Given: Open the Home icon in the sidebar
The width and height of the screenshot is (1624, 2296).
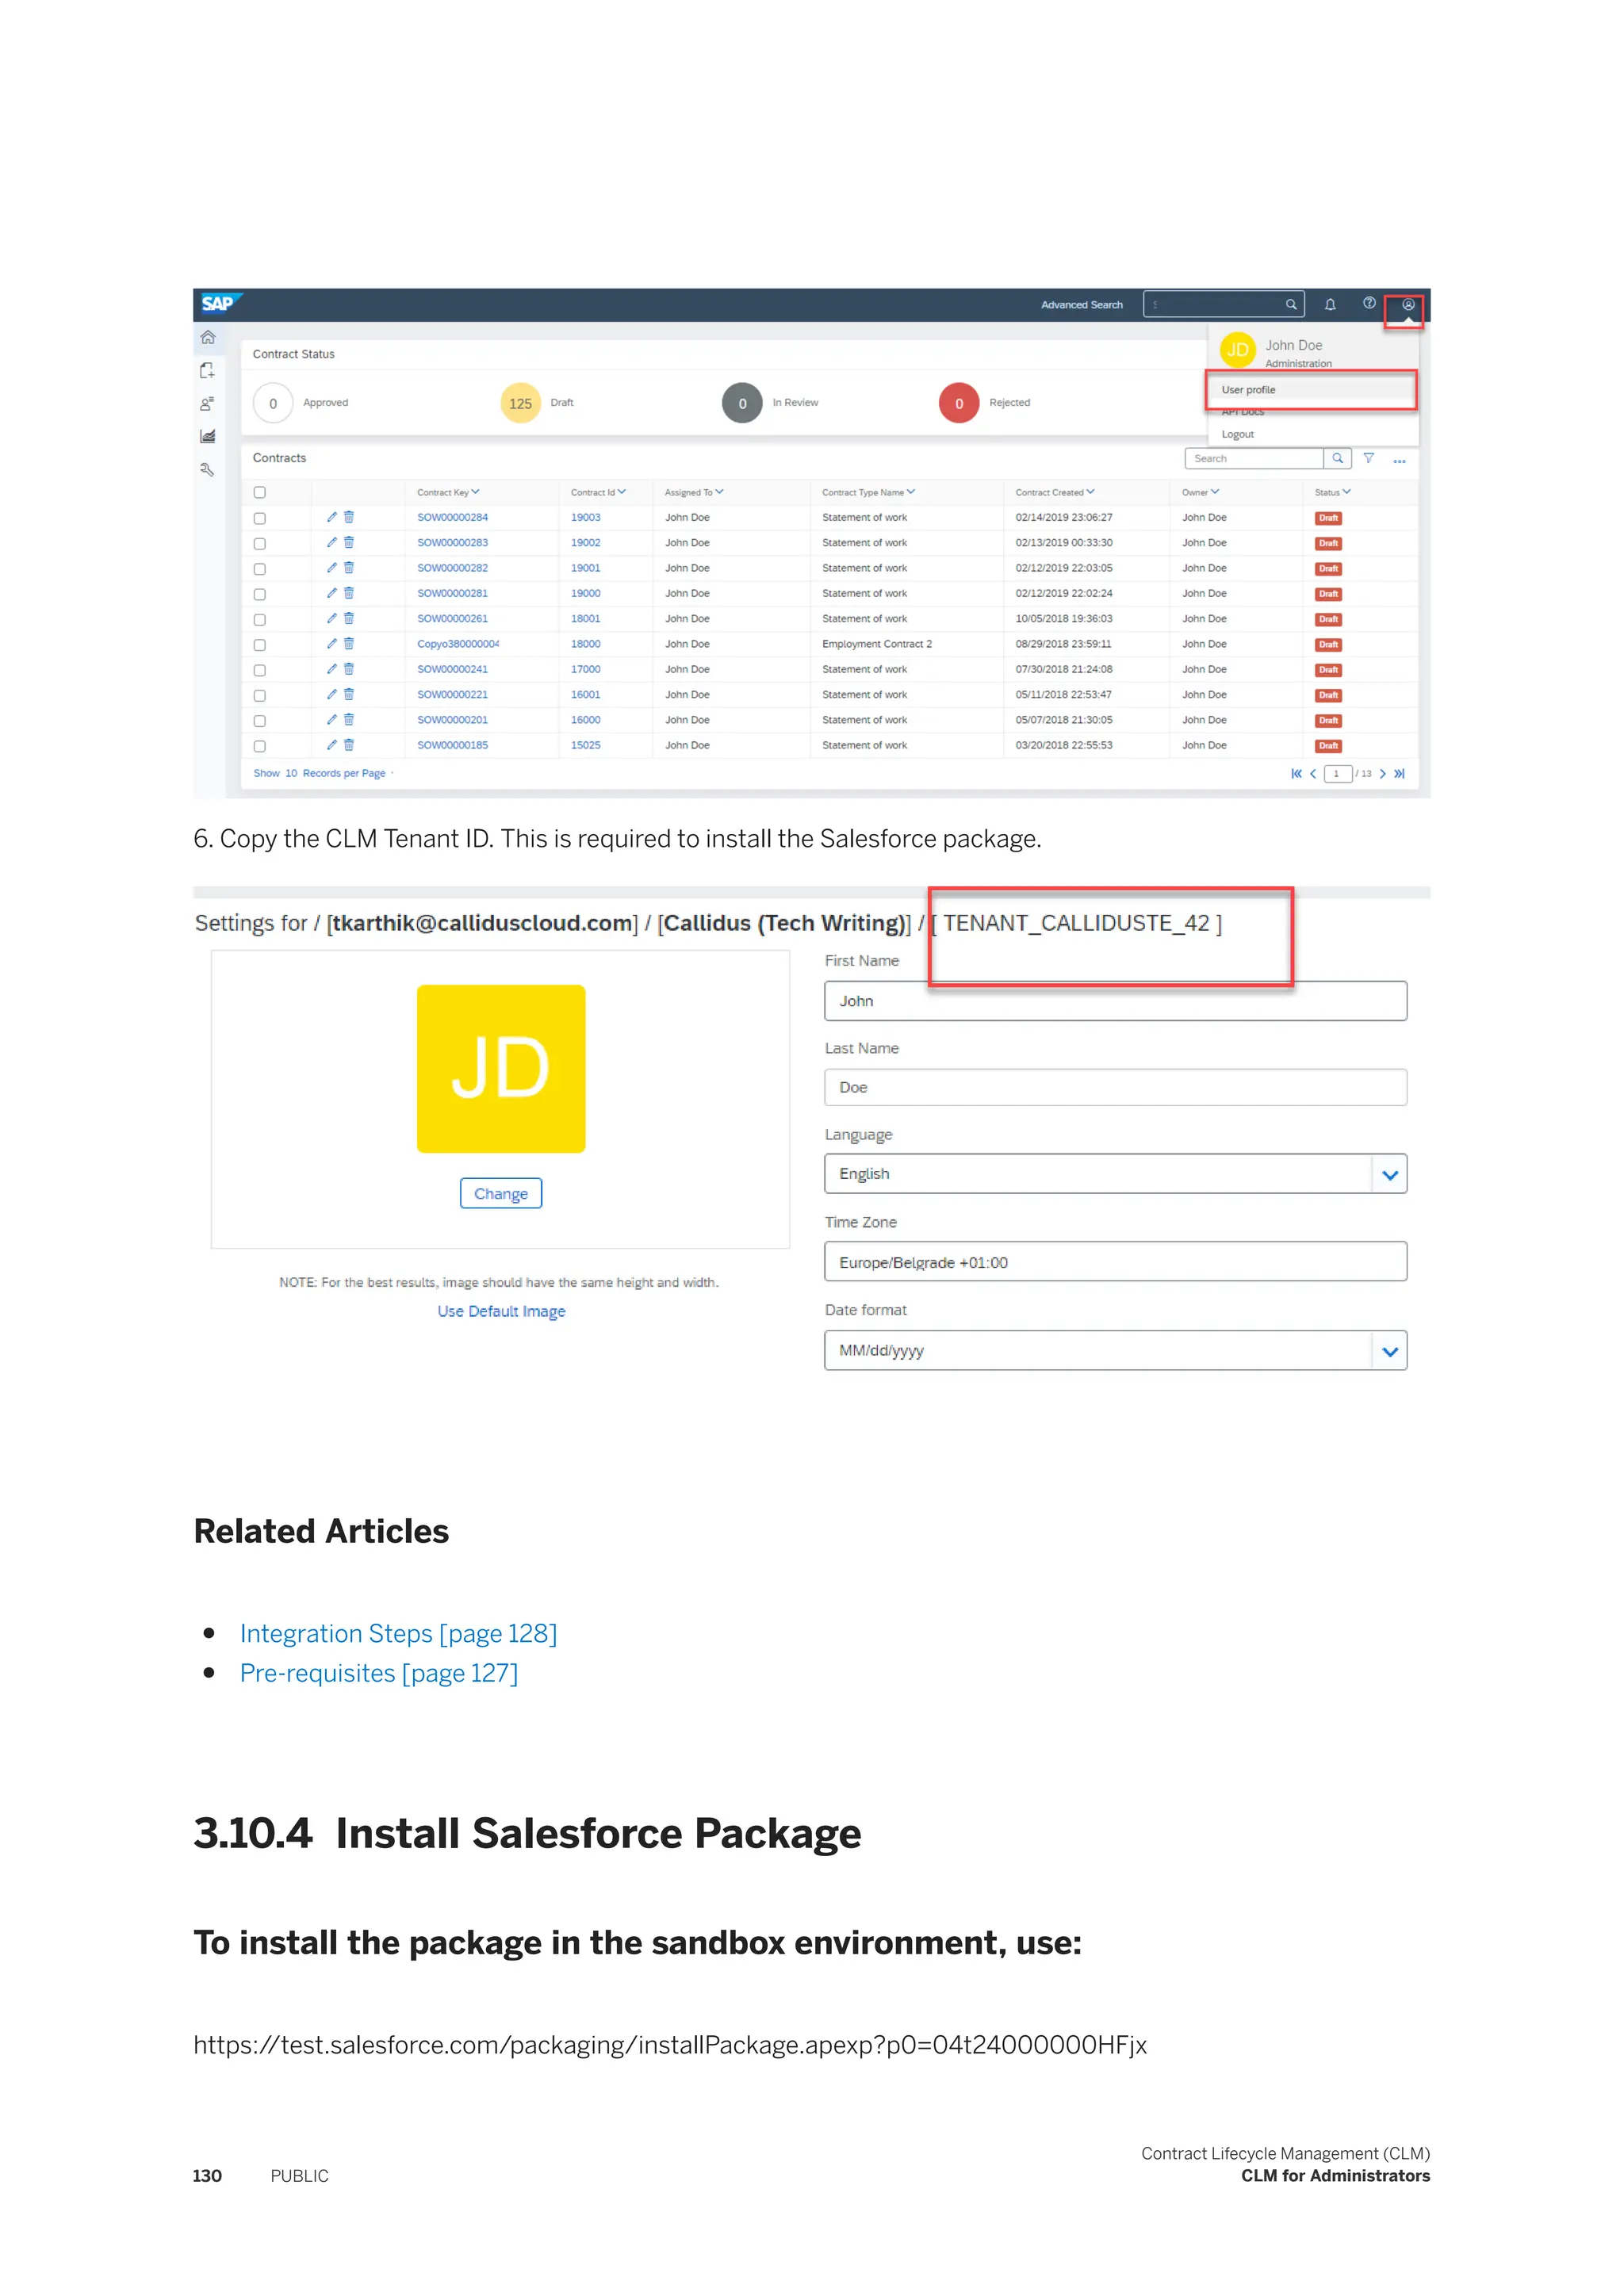Looking at the screenshot, I should [208, 337].
